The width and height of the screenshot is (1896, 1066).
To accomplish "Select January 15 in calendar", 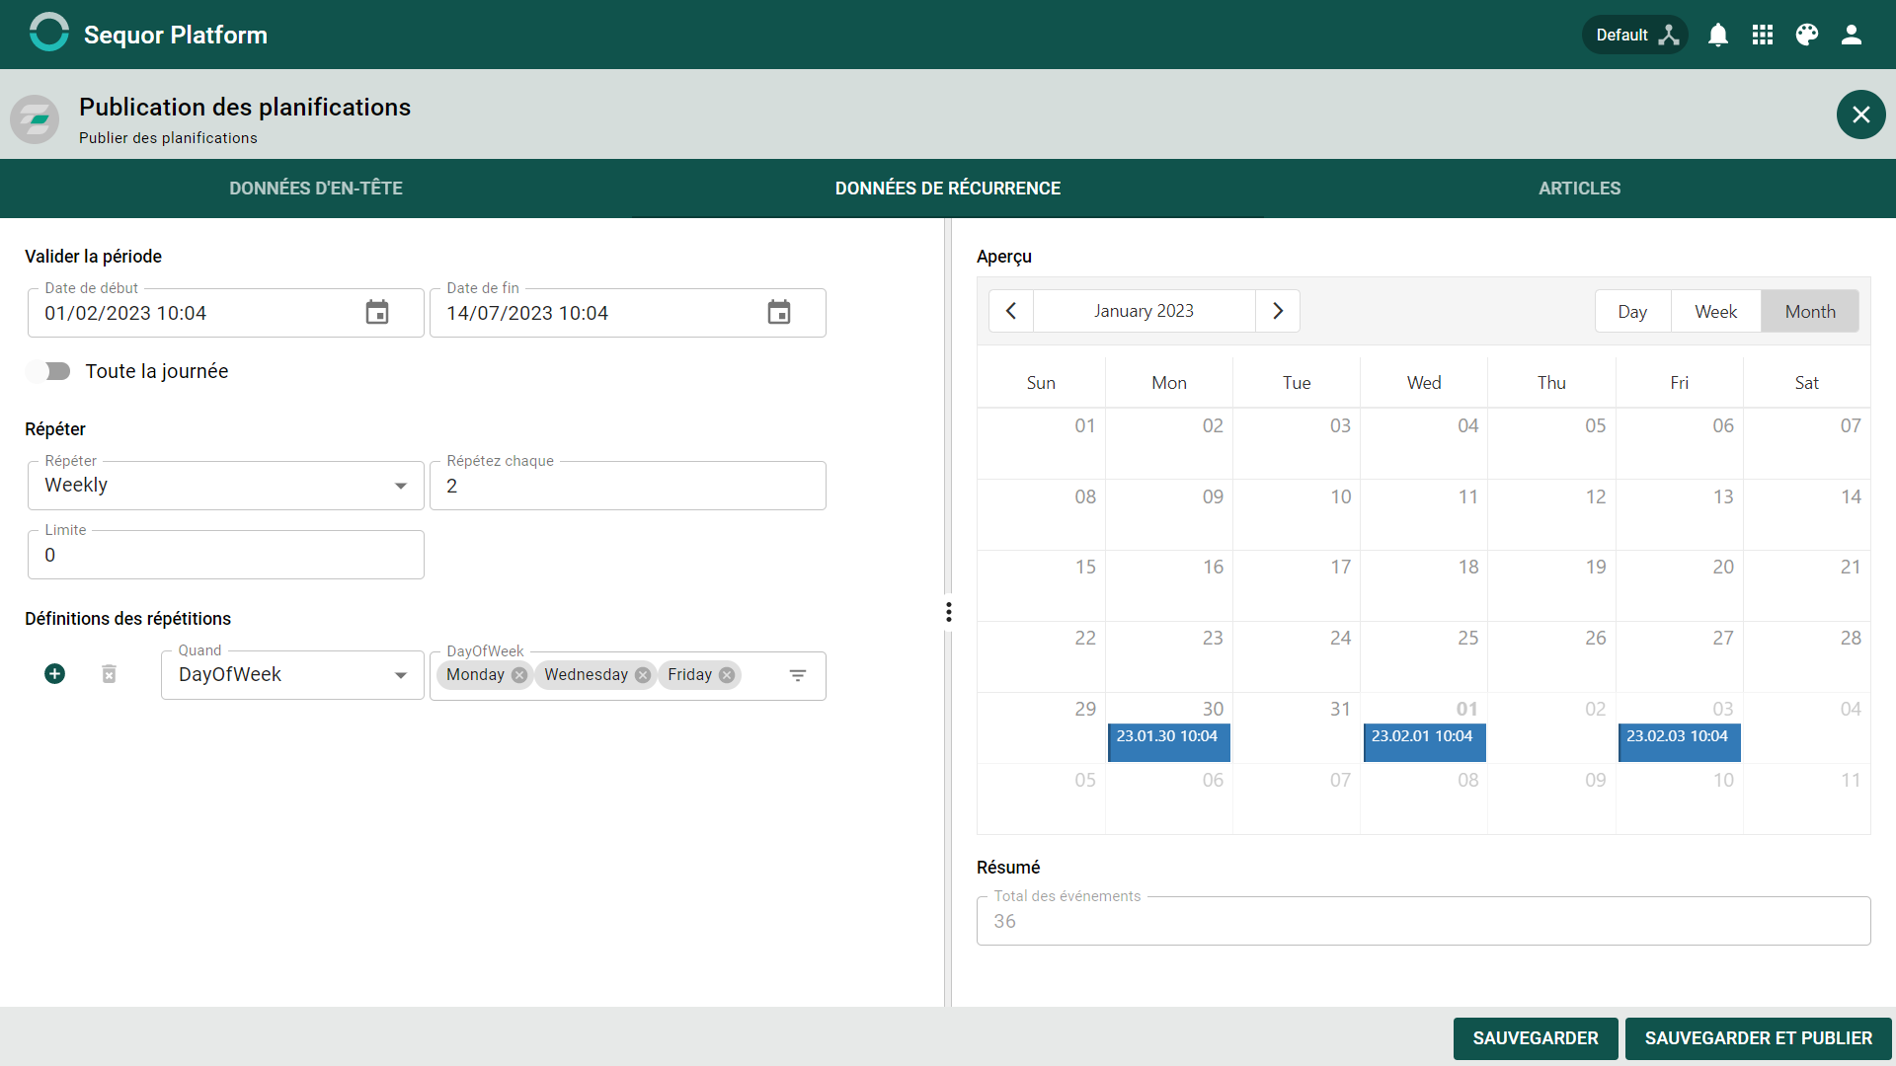I will (1042, 585).
